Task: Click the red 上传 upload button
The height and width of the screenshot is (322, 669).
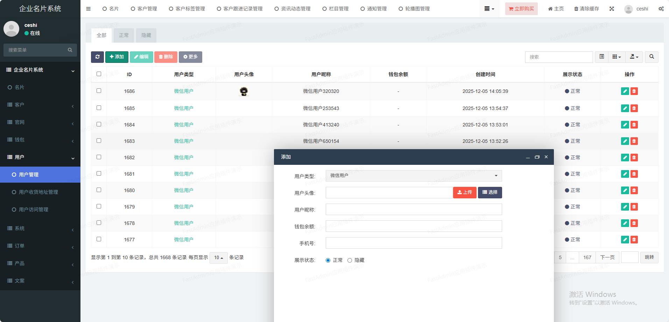Action: tap(464, 192)
